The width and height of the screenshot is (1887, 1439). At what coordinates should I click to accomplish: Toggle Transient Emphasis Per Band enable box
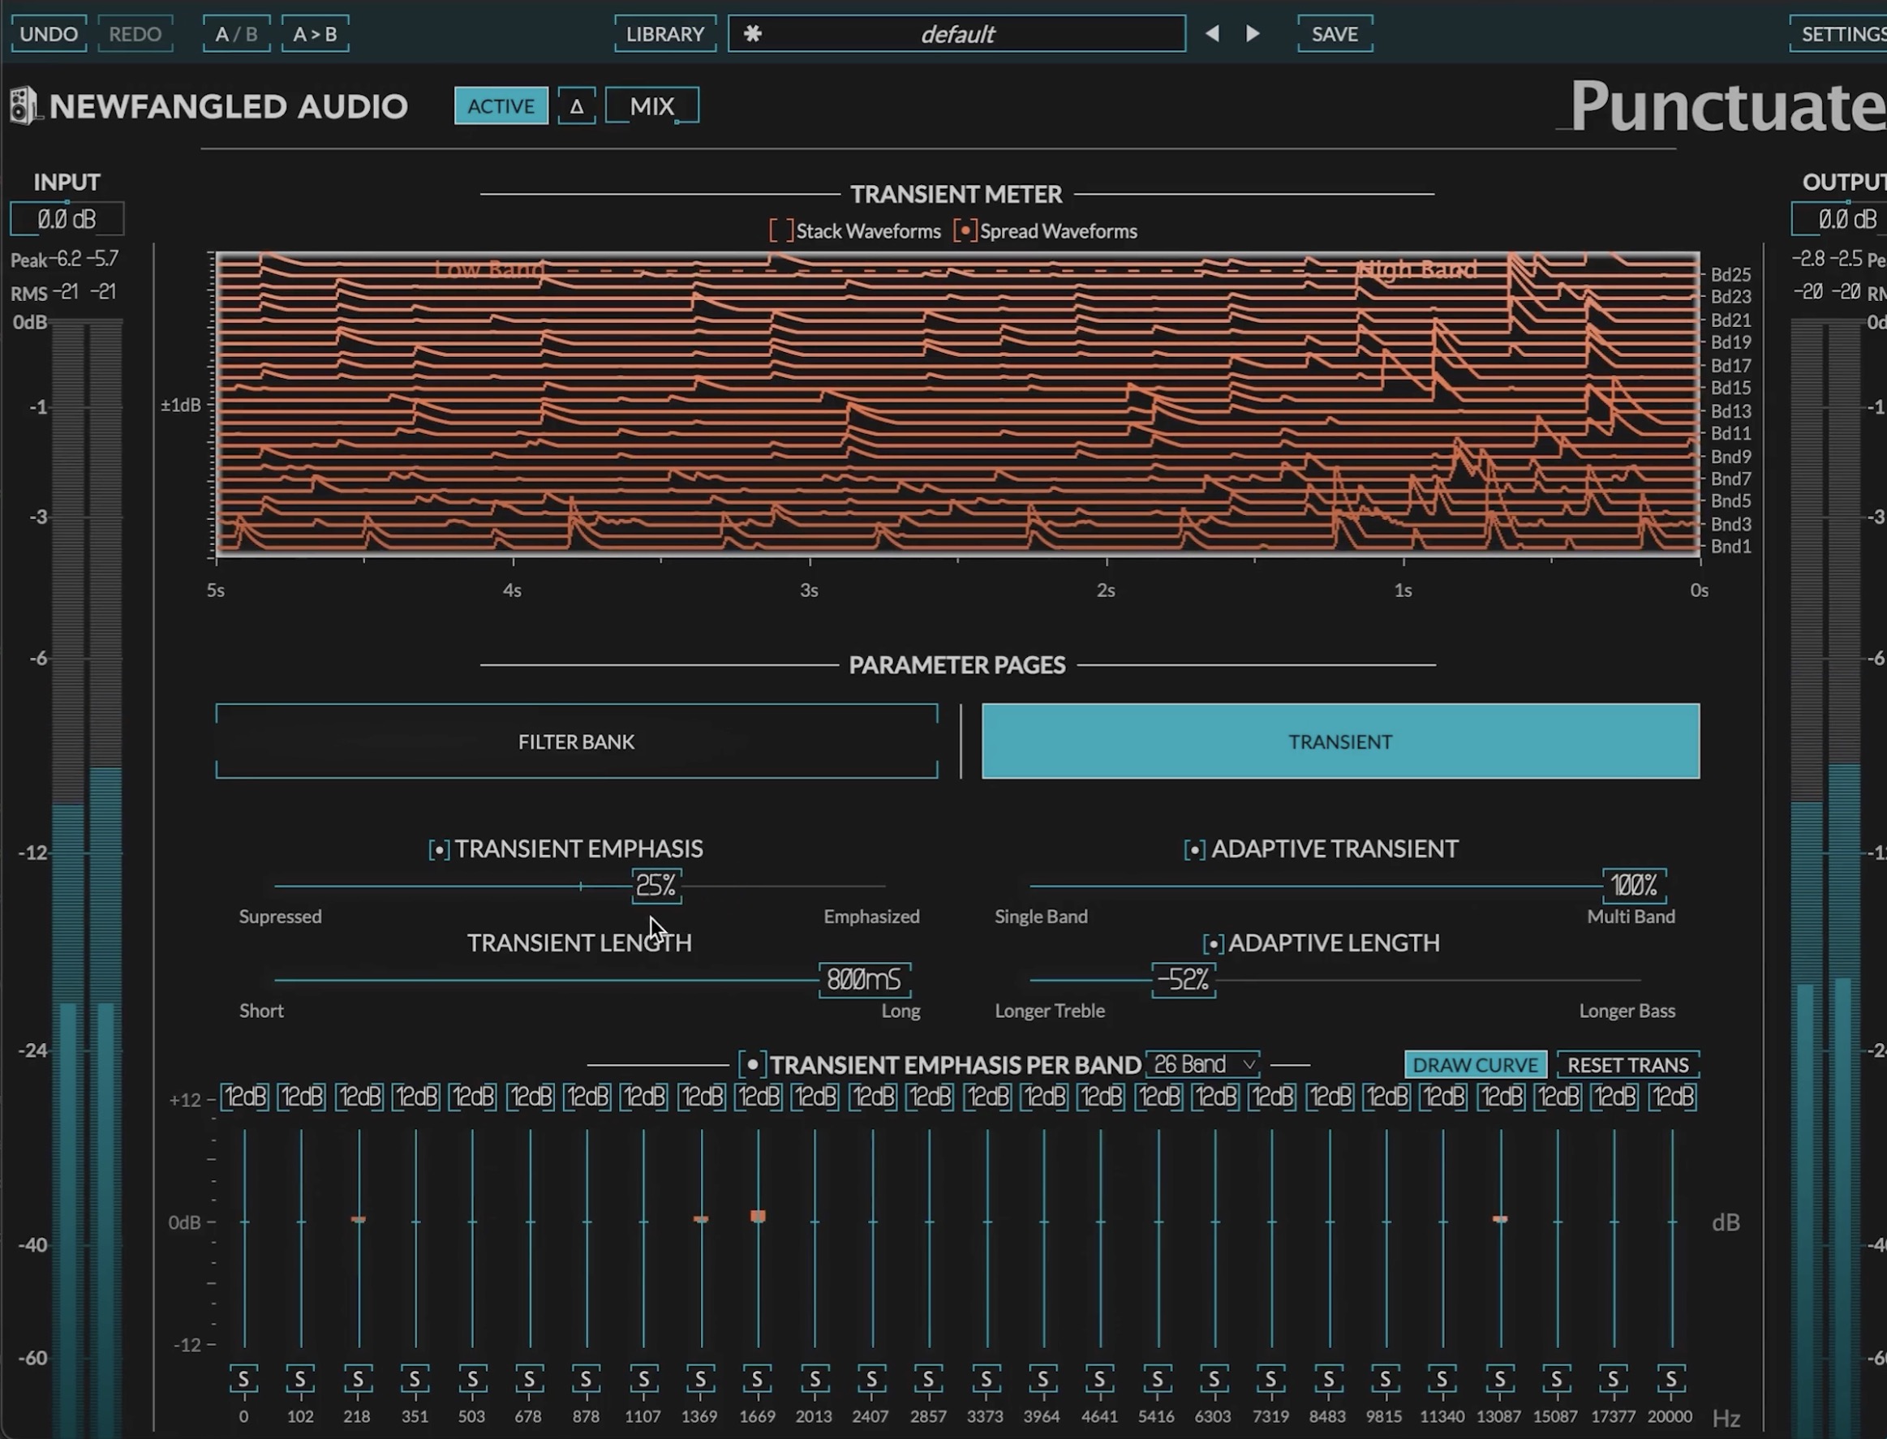click(752, 1065)
